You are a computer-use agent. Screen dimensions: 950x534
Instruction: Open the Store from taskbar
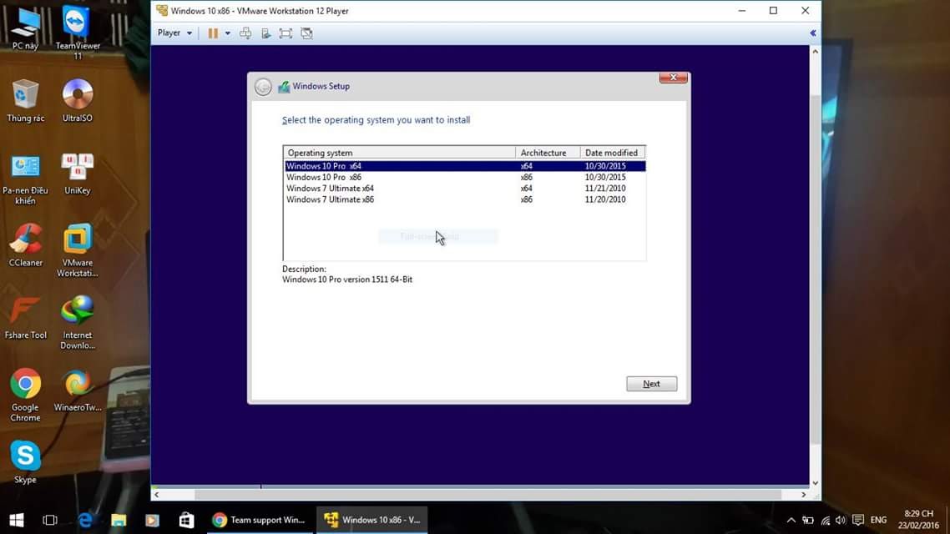click(x=186, y=520)
